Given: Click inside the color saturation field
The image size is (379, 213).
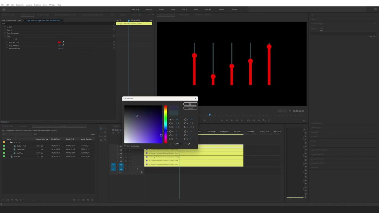Looking at the screenshot, I should pos(143,124).
